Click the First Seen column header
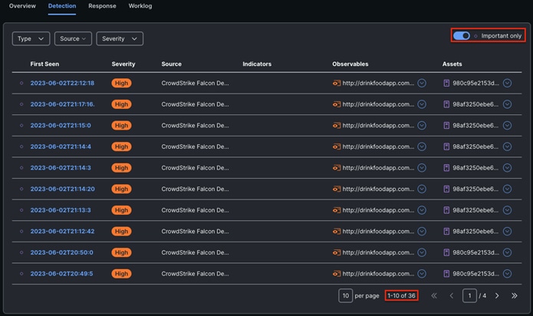Image resolution: width=533 pixels, height=316 pixels. (x=44, y=64)
